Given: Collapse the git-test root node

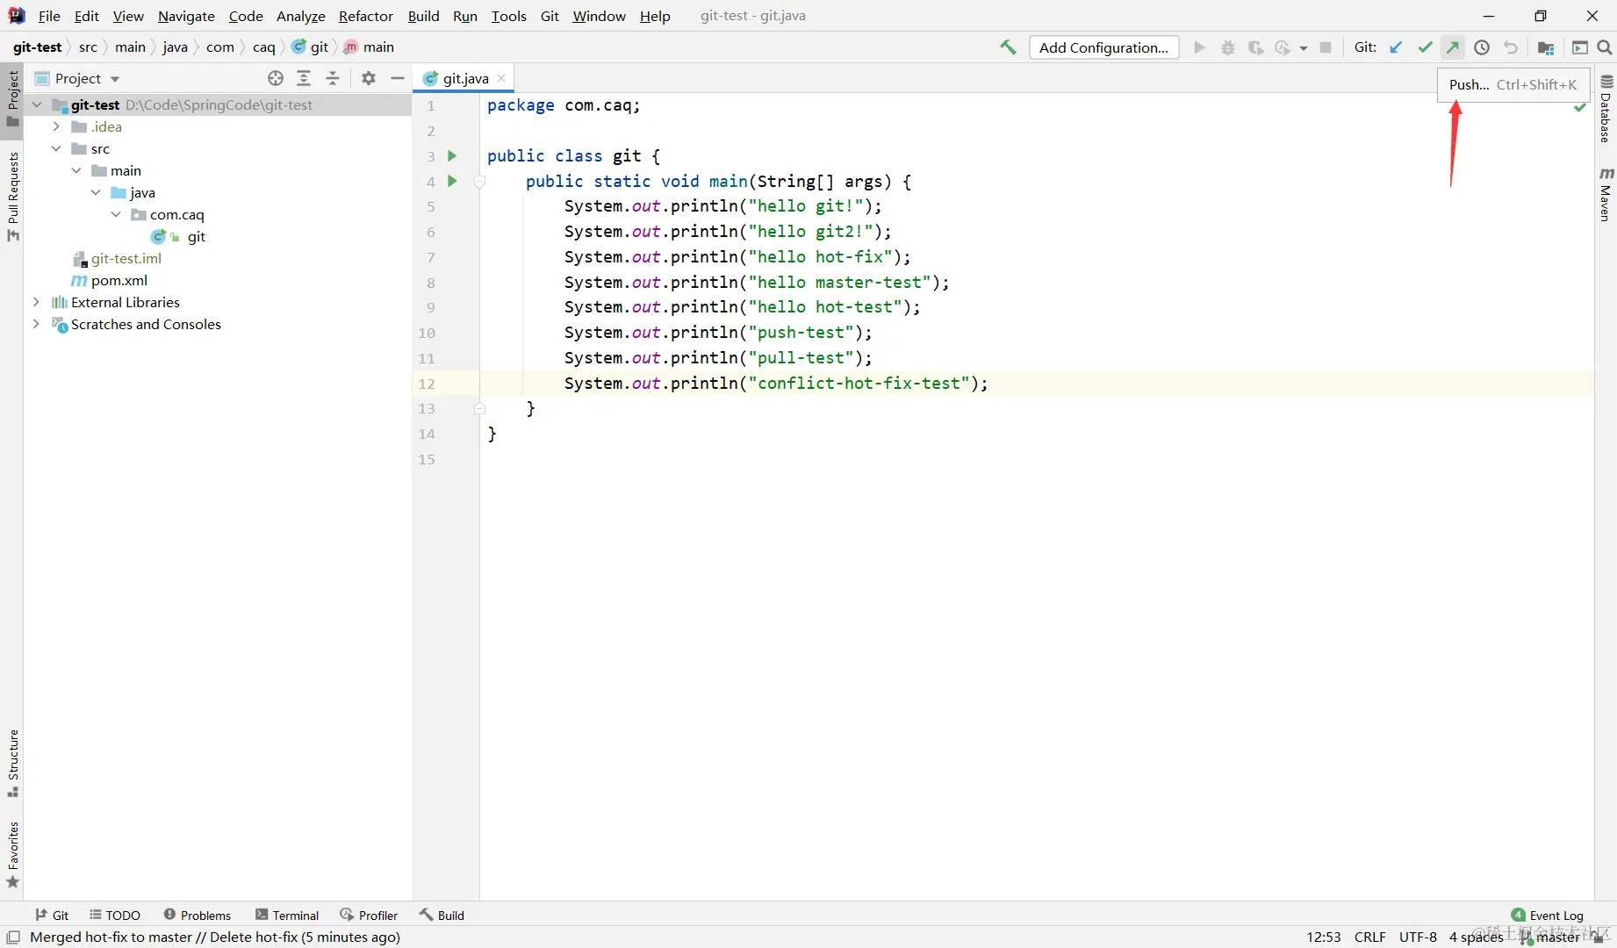Looking at the screenshot, I should 37,104.
